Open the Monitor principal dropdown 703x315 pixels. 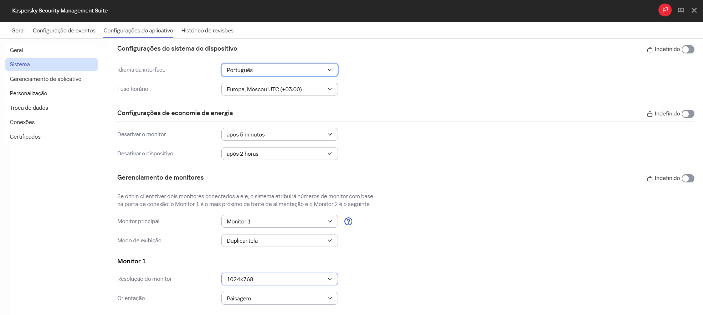point(279,221)
